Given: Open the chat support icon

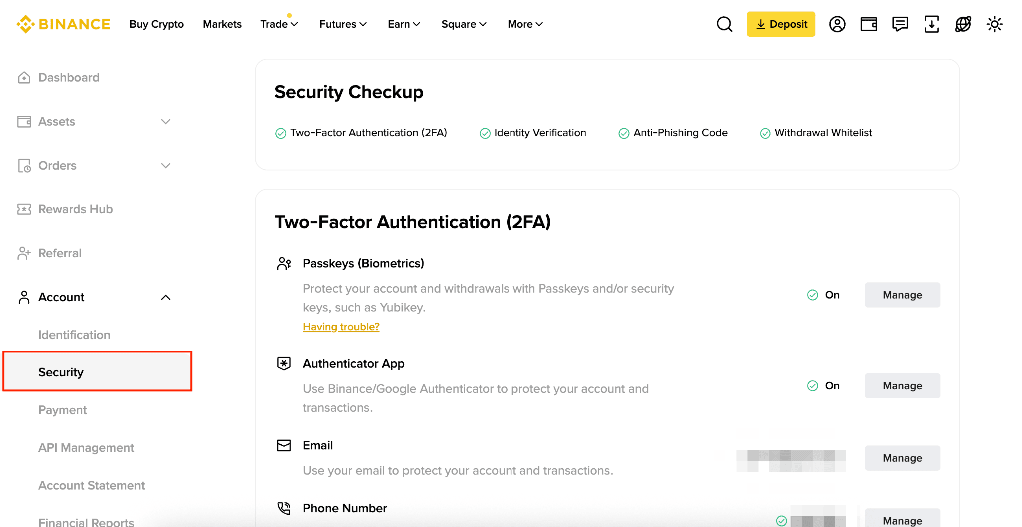Looking at the screenshot, I should click(900, 24).
